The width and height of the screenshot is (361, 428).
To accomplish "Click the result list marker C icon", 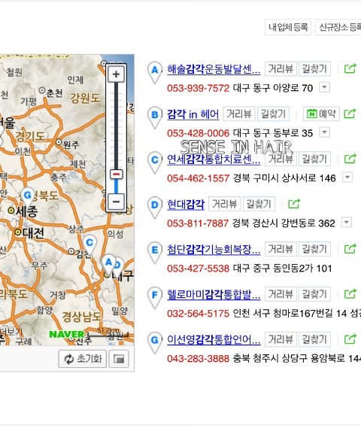I will coord(155,162).
